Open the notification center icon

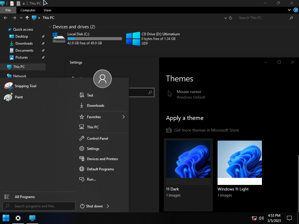click(x=289, y=218)
